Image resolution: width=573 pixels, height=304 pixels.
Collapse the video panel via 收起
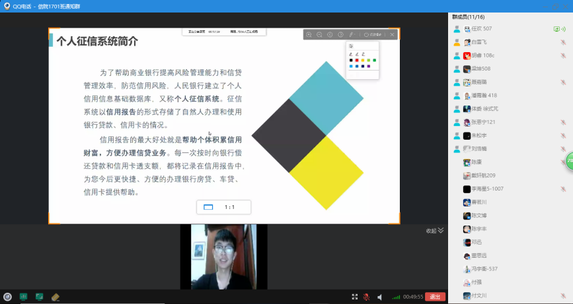pos(434,231)
